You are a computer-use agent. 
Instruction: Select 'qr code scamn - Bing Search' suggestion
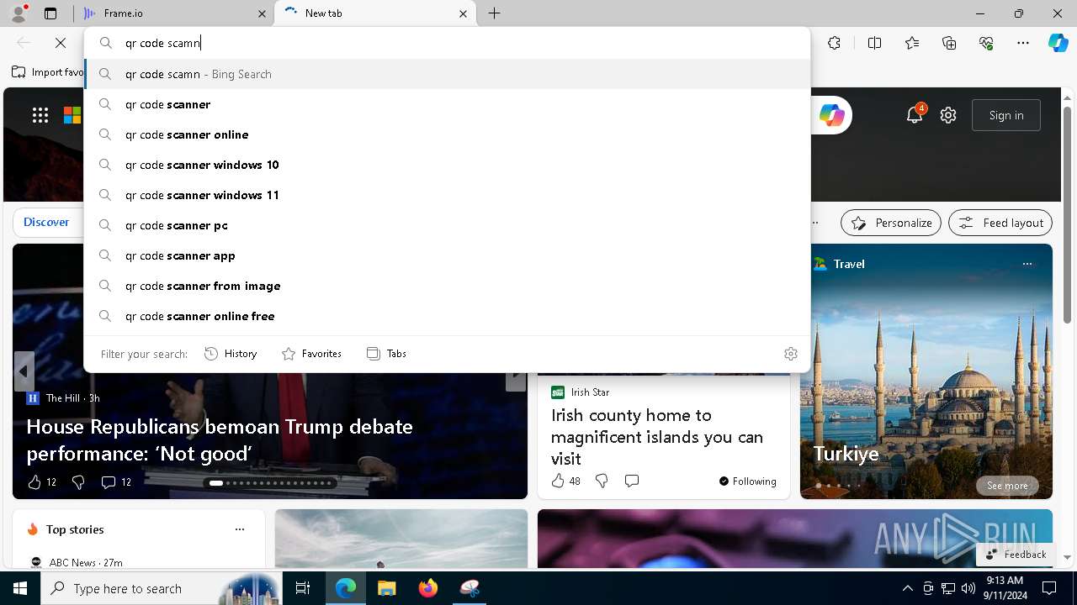tap(447, 74)
